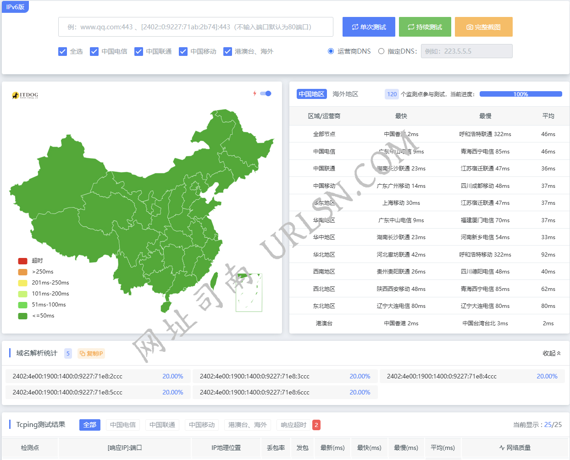Click the first blue 20.00% percentage link

click(173, 376)
